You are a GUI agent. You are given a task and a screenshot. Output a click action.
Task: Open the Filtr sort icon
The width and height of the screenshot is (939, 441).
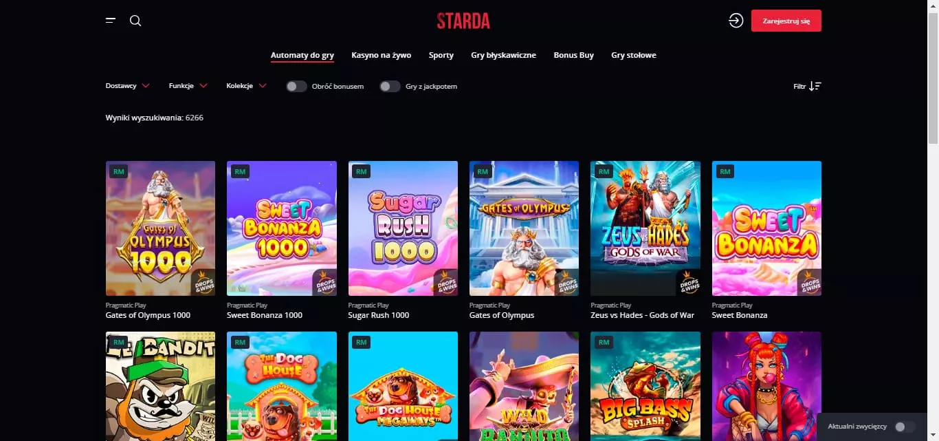pyautogui.click(x=815, y=86)
